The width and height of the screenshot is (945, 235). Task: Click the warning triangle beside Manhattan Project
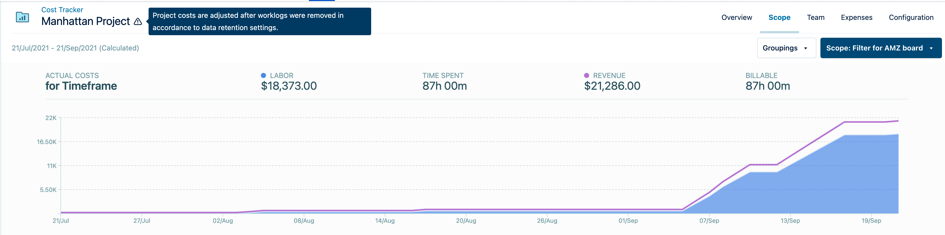(138, 22)
